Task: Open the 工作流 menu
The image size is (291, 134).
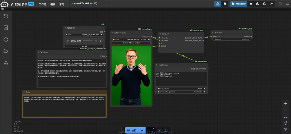Action: click(x=43, y=4)
